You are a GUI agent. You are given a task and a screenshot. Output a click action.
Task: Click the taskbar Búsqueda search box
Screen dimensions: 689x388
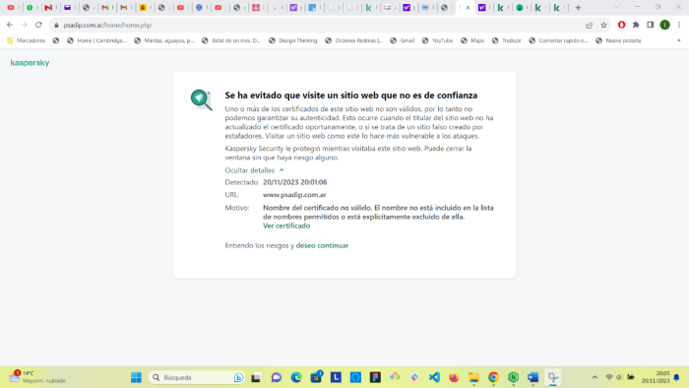(197, 377)
